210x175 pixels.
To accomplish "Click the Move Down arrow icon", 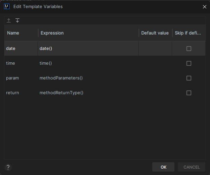I will 17,20.
